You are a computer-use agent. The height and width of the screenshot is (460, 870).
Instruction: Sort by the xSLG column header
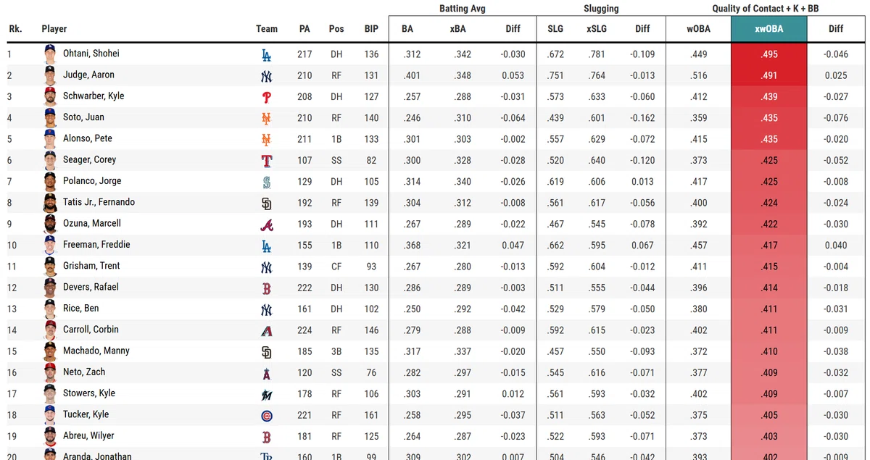click(x=597, y=29)
